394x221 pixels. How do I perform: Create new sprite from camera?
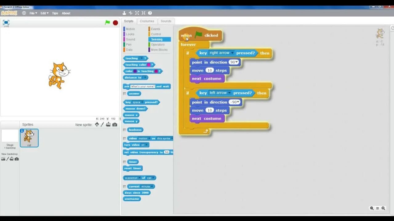point(115,124)
